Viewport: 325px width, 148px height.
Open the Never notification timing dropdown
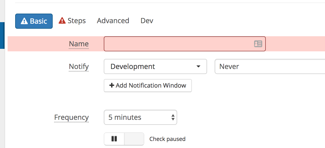(x=270, y=66)
